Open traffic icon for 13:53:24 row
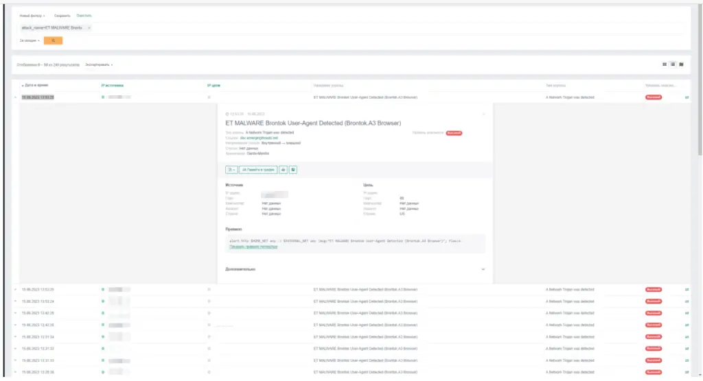 tap(687, 302)
